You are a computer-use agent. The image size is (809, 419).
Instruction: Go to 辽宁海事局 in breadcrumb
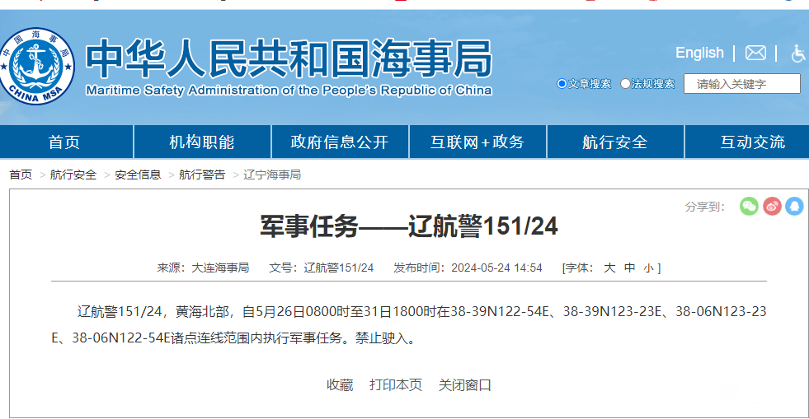(272, 175)
